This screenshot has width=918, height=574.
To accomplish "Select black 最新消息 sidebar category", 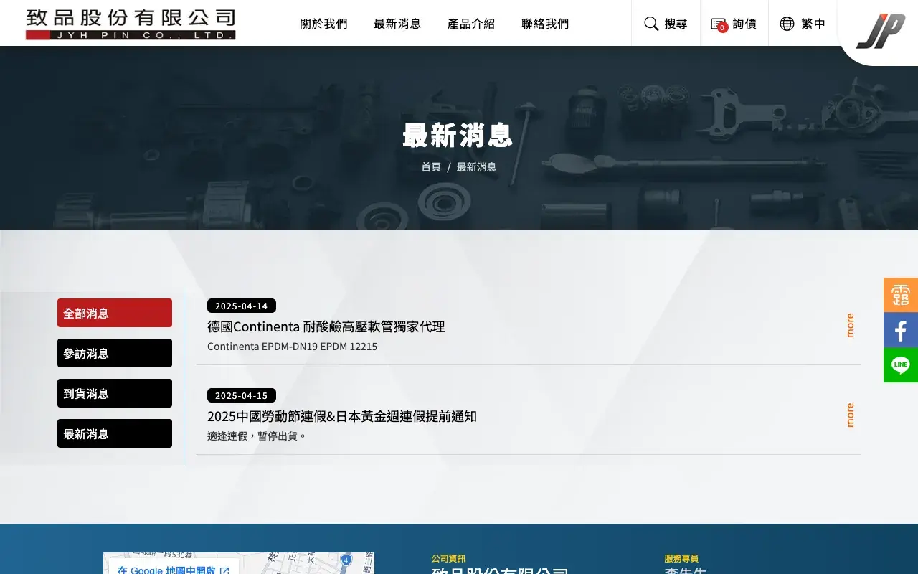I will (x=115, y=433).
